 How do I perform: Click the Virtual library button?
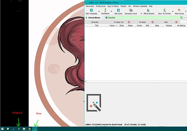[x=93, y=18]
